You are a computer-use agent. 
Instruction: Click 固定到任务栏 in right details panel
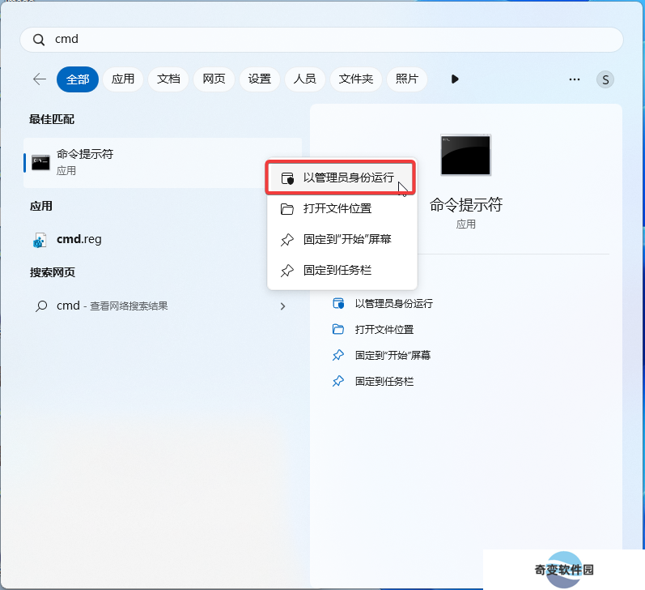373,382
